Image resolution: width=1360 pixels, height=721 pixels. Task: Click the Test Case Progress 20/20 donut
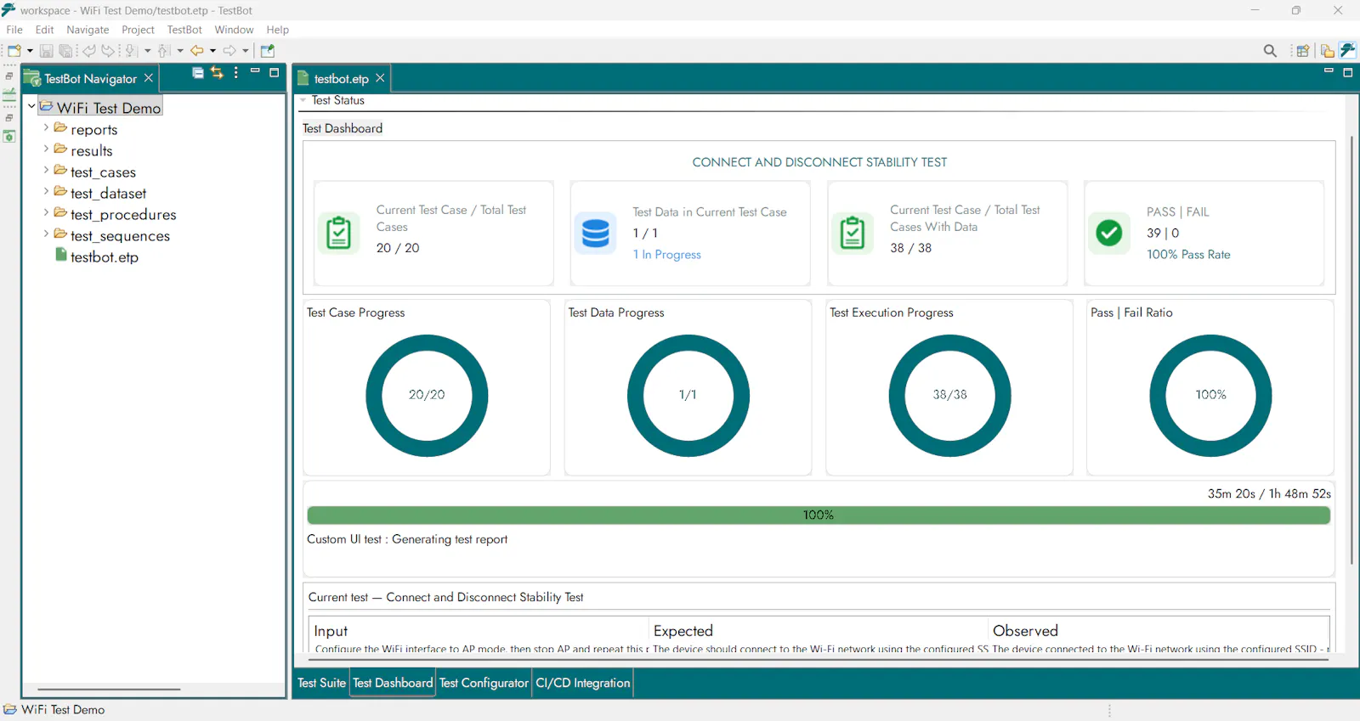[427, 395]
